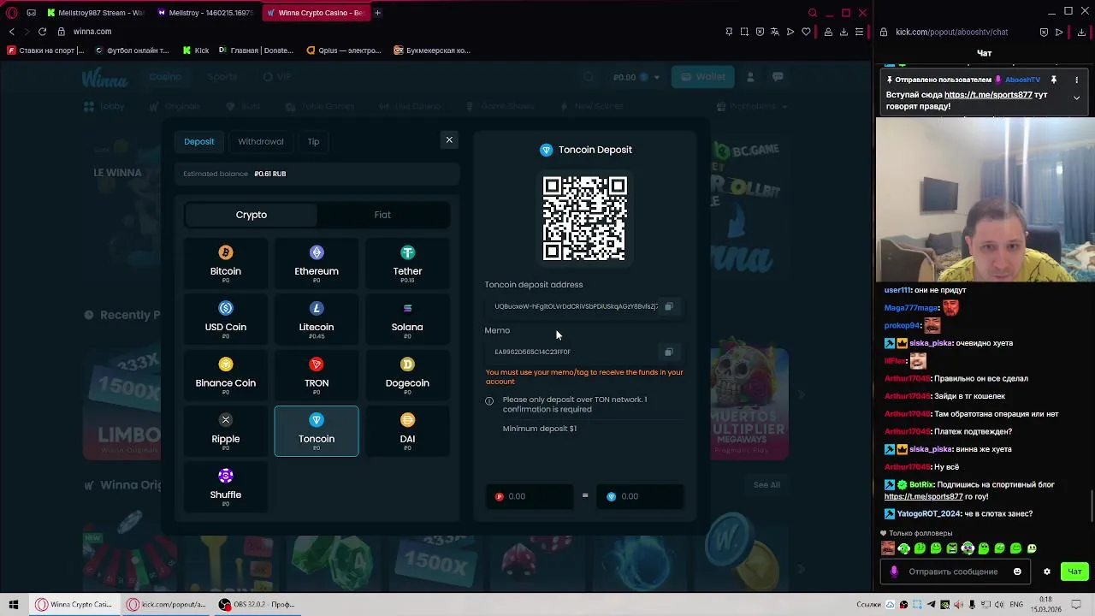Open the browser snapshot tool icon

click(x=744, y=32)
